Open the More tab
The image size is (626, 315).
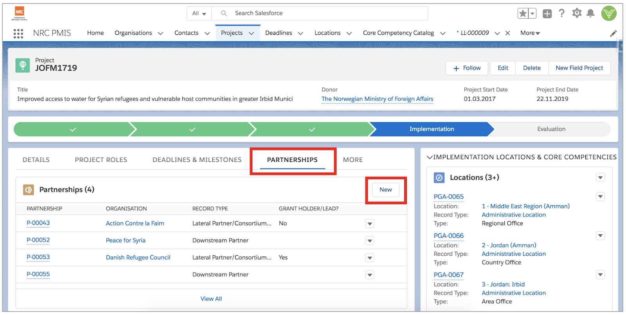point(353,160)
